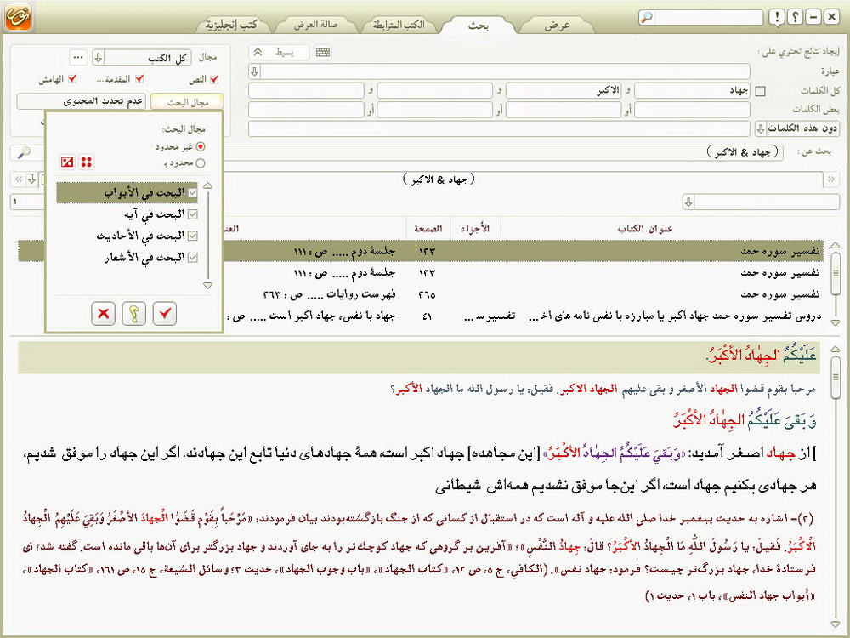Open the dropdown arrow below the query bar on the right
Screen dimensions: 850x638
point(688,202)
